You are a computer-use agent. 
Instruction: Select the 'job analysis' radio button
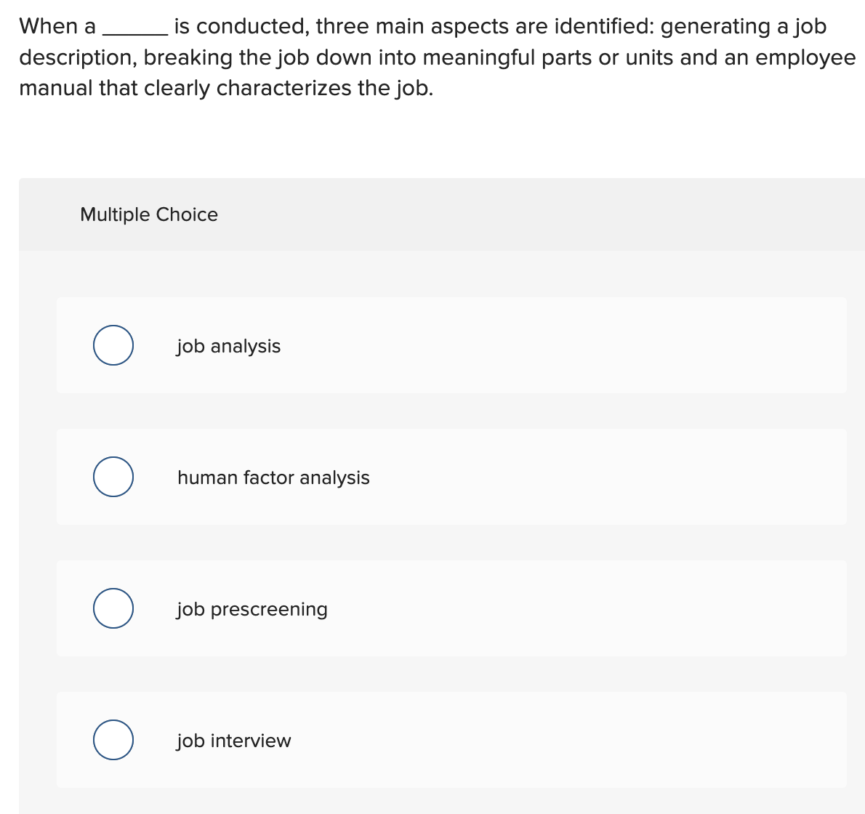tap(113, 345)
